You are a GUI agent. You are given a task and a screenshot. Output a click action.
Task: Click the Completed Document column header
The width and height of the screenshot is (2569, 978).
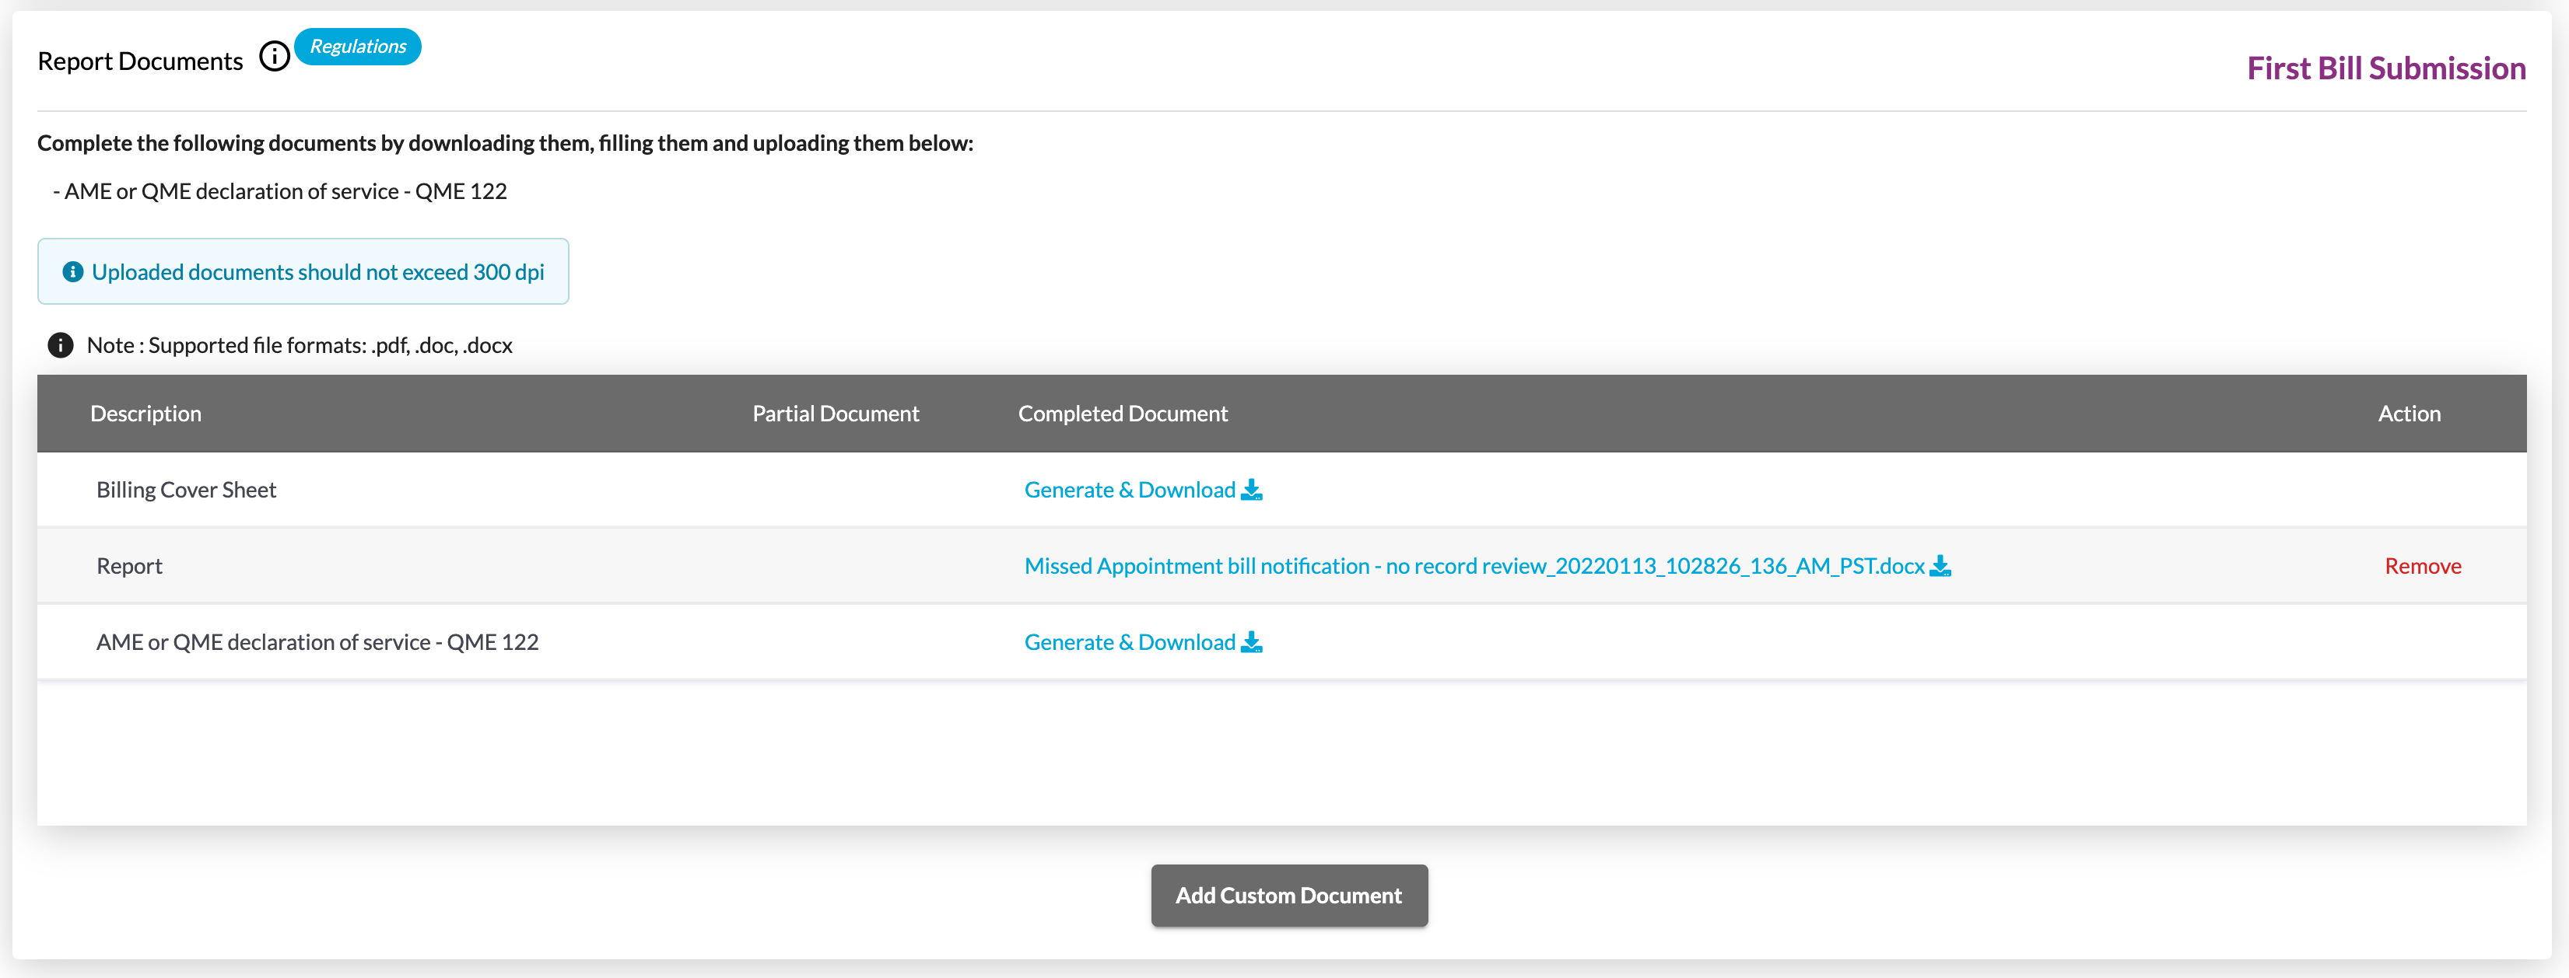[x=1122, y=414]
